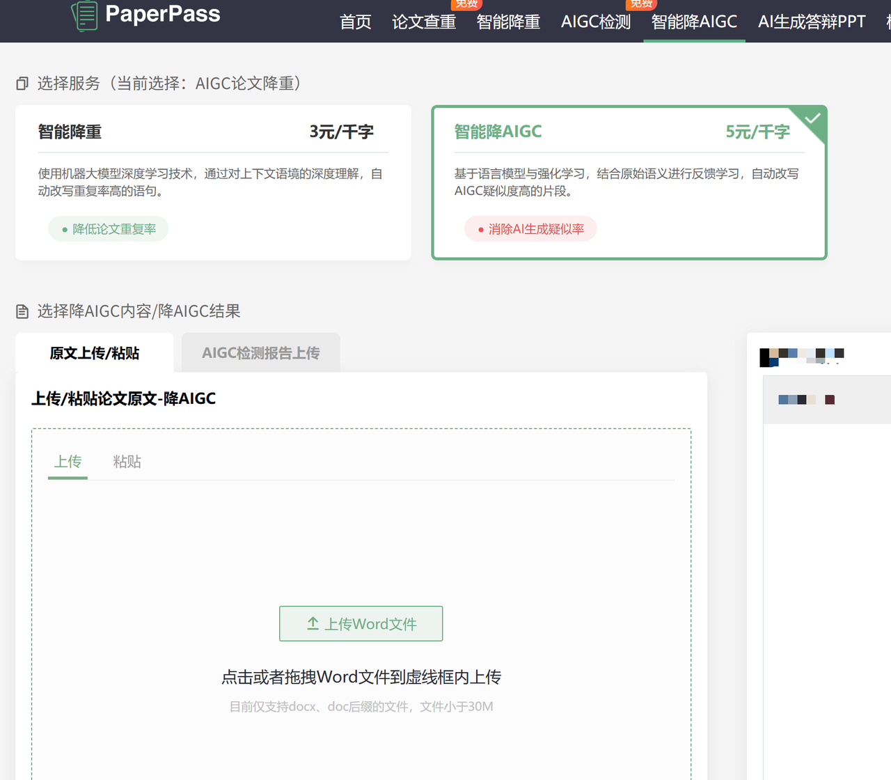Select the 上传 sub-tab

point(68,462)
